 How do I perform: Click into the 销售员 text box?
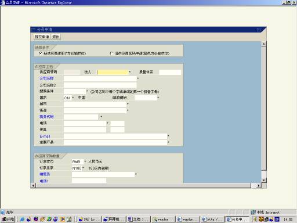(103, 174)
